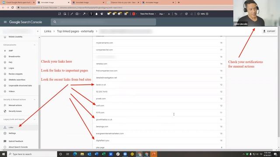This screenshot has height=157, width=280.
Task: Open PowerPoint from the taskbar
Action: pos(154,154)
